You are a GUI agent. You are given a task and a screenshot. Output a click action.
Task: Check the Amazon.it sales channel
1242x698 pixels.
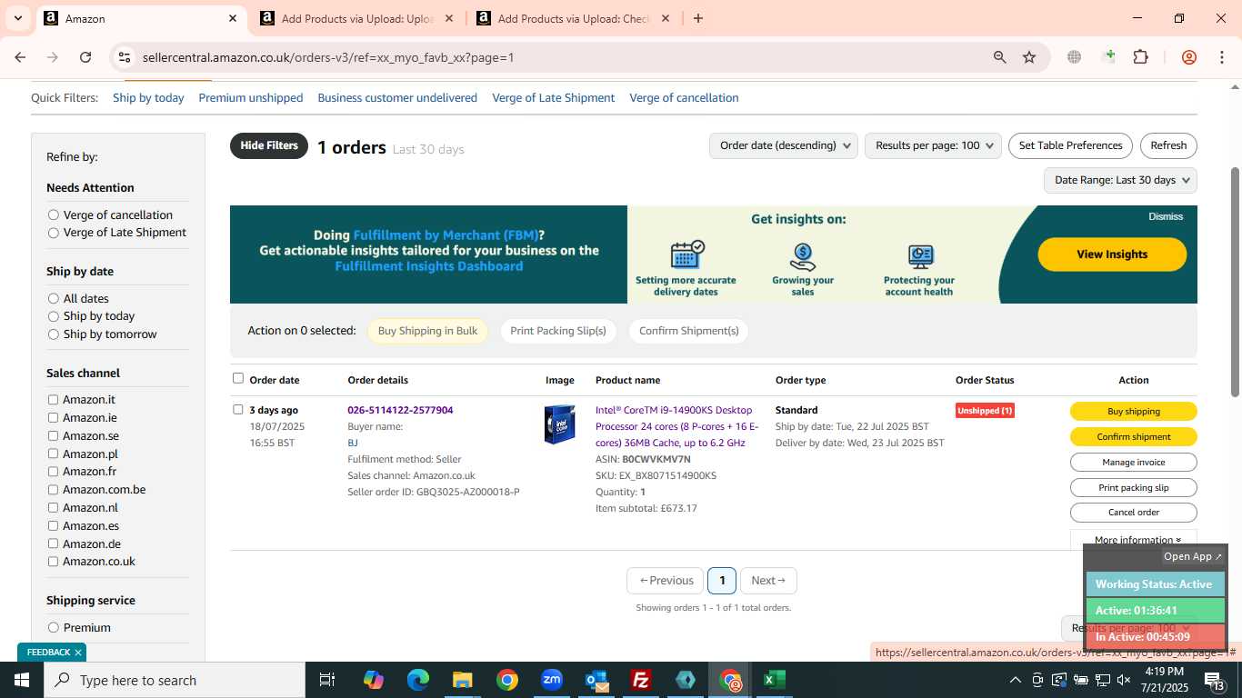pos(54,400)
